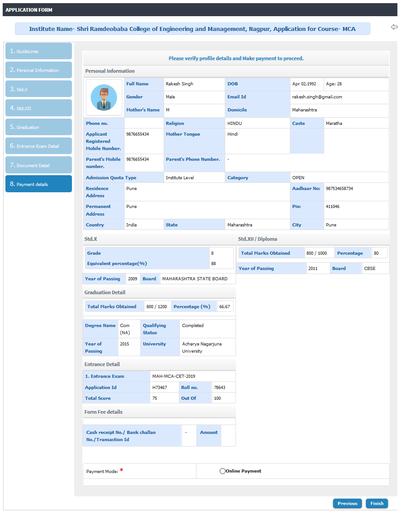The image size is (401, 513).
Task: Click the religion value HINDU
Action: (235, 124)
